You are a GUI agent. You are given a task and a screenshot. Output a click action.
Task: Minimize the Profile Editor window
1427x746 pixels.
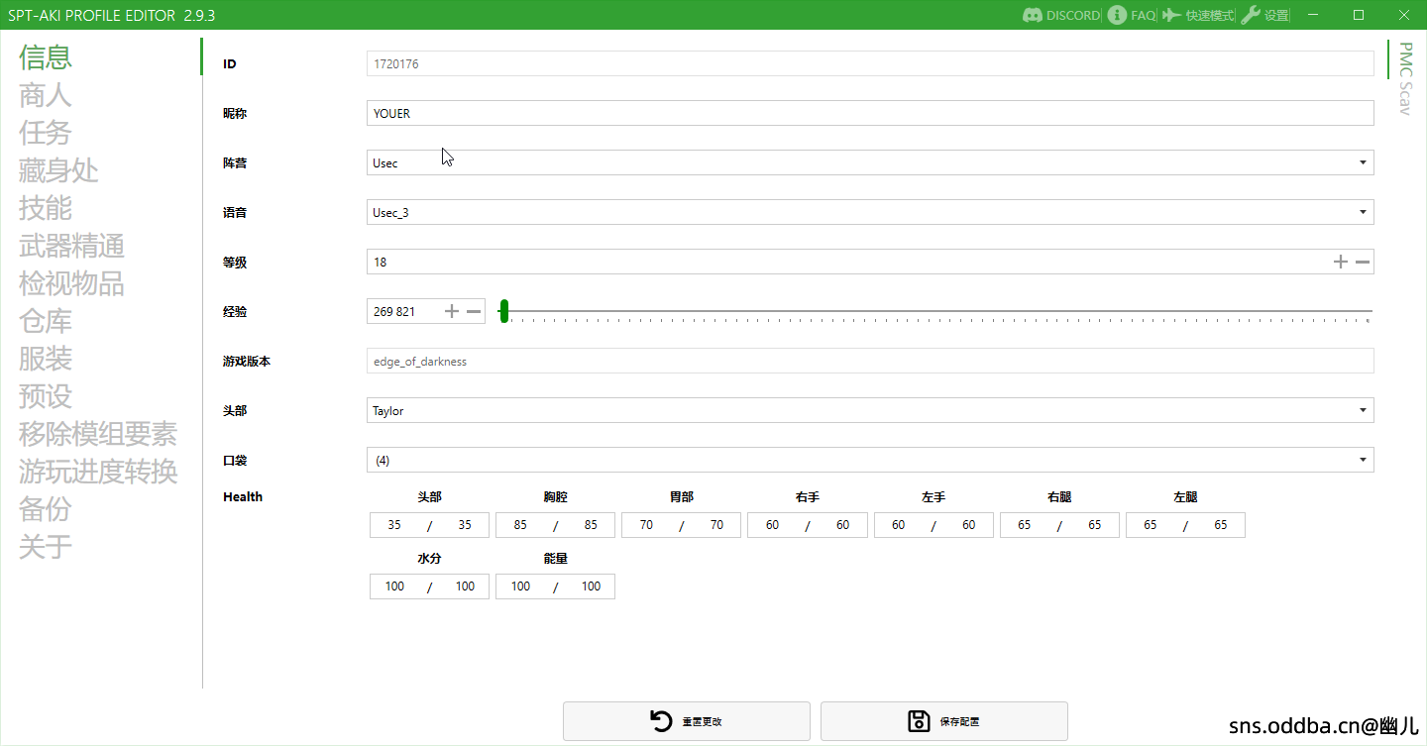tap(1313, 15)
